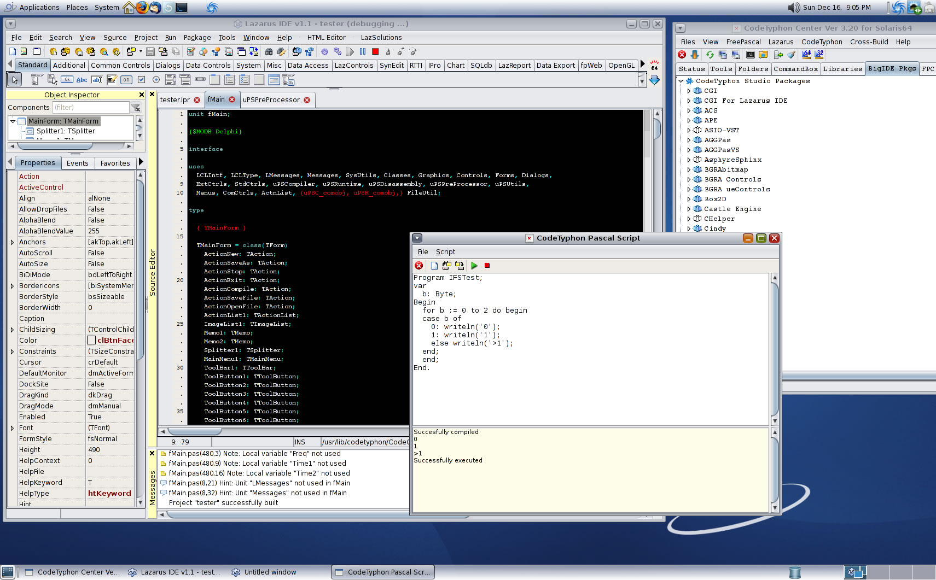
Task: Switch to the Events tab in Object Inspector
Action: (x=77, y=163)
